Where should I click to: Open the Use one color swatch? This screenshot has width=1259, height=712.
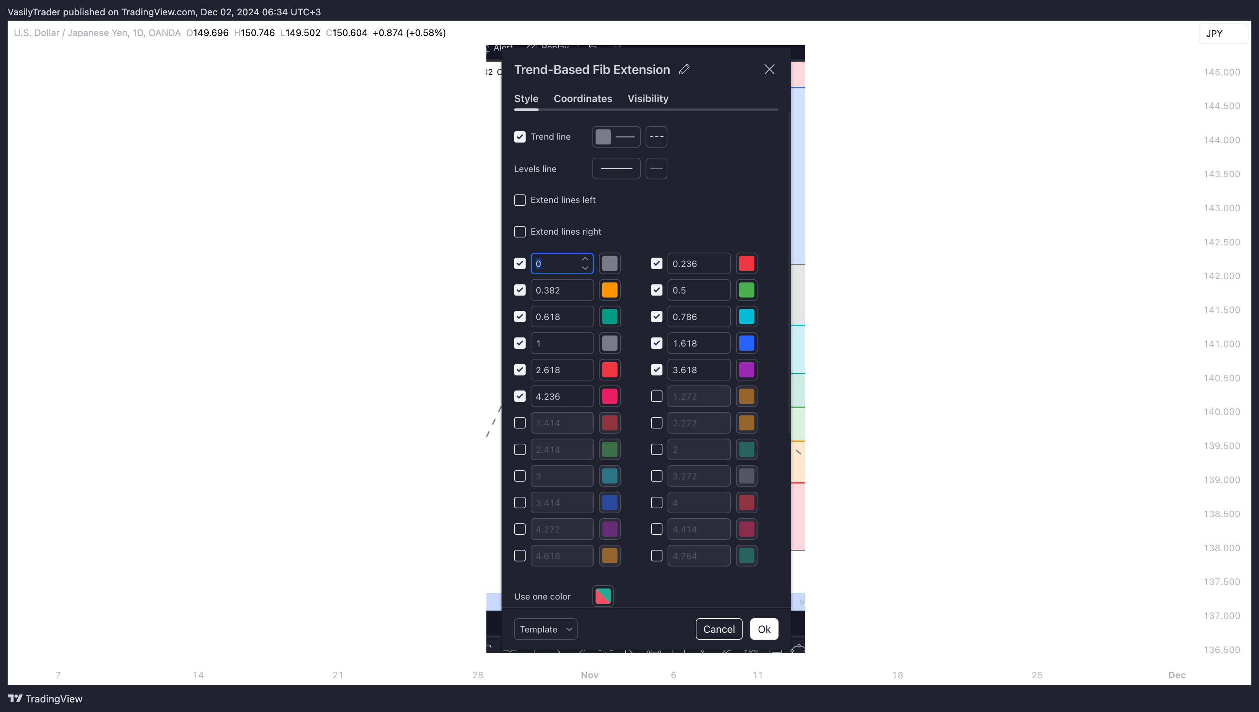(x=603, y=596)
